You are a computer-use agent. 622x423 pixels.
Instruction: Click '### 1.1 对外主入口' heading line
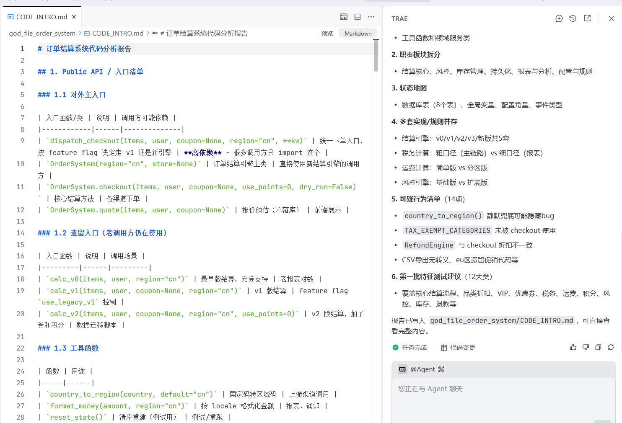(x=72, y=95)
